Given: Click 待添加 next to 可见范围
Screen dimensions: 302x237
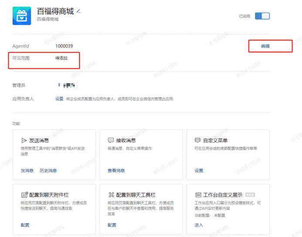Looking at the screenshot, I should (61, 58).
